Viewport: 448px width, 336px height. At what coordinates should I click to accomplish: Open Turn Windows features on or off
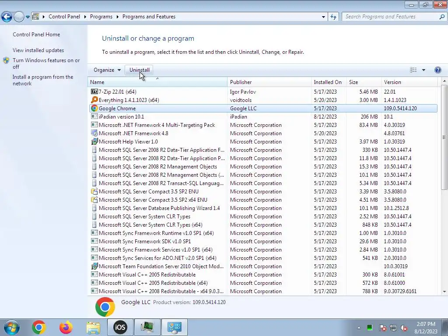click(x=46, y=63)
